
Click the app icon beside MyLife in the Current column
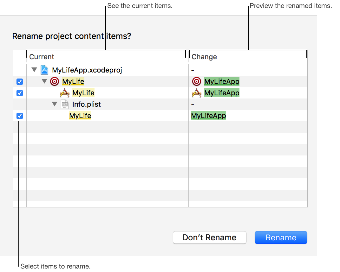click(x=65, y=93)
